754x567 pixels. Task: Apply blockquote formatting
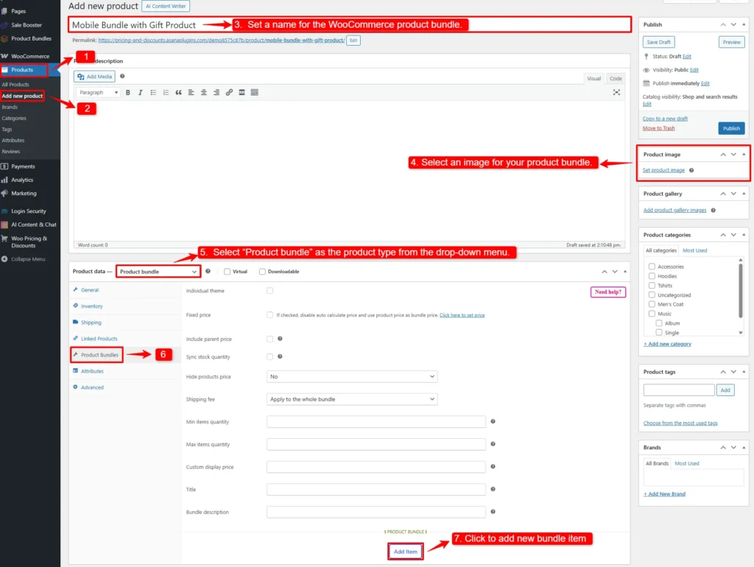[x=178, y=92]
